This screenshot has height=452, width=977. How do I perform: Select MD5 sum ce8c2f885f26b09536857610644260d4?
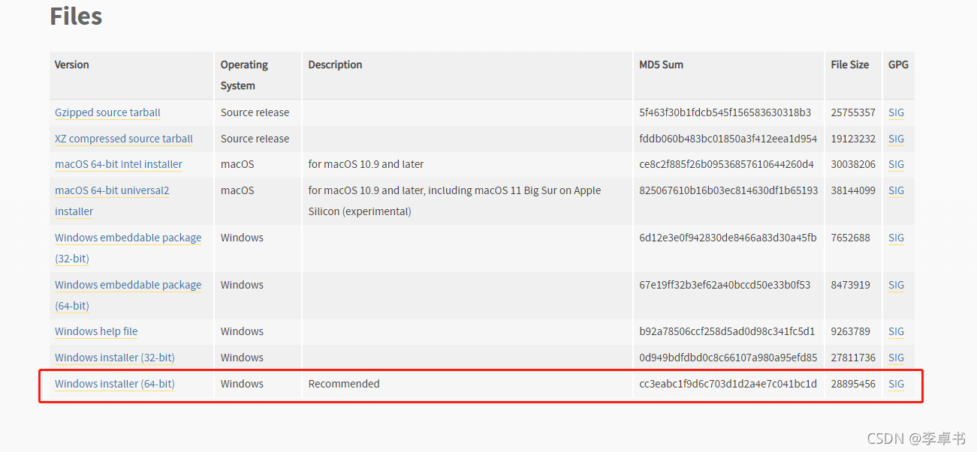pos(727,164)
